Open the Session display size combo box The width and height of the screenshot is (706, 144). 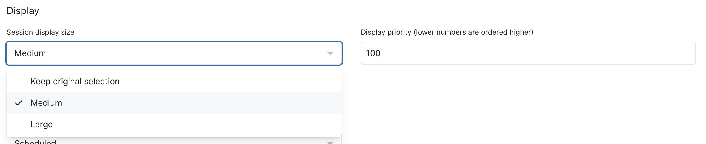coord(174,53)
